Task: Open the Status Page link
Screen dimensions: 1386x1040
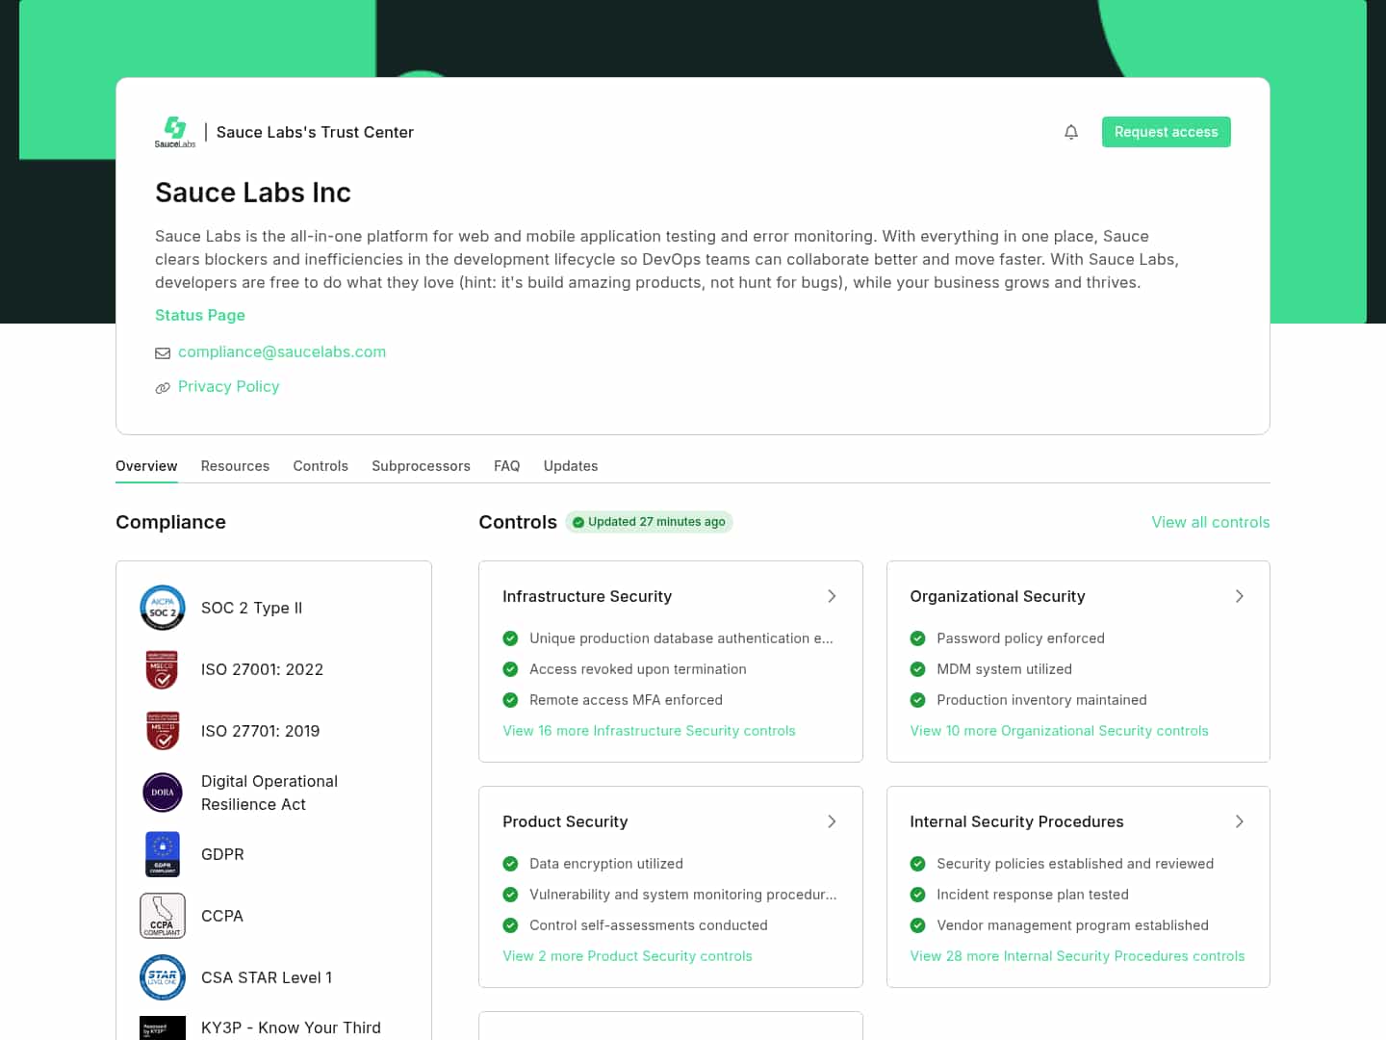Action: coord(200,315)
